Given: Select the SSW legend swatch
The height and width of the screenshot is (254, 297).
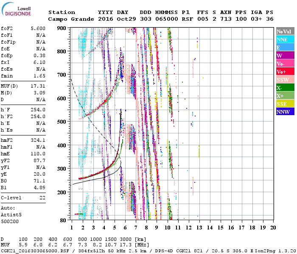Looking at the screenshot, I should click(285, 80).
